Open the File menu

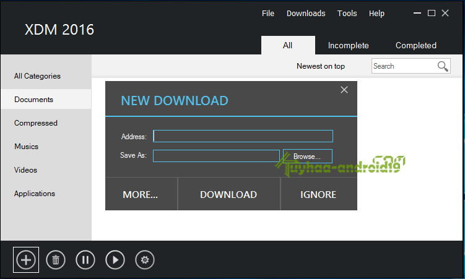point(268,14)
